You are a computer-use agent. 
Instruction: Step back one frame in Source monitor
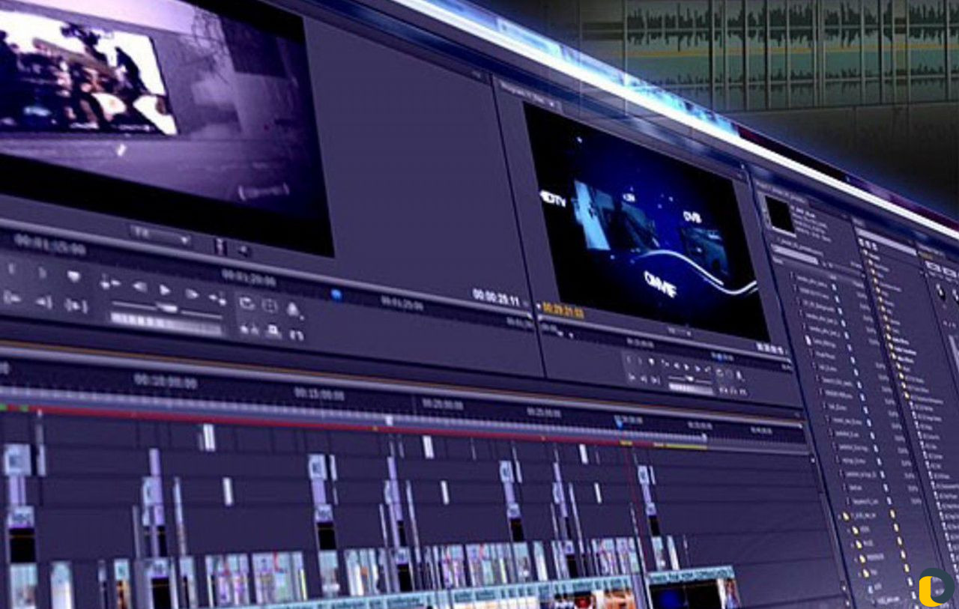click(x=139, y=286)
